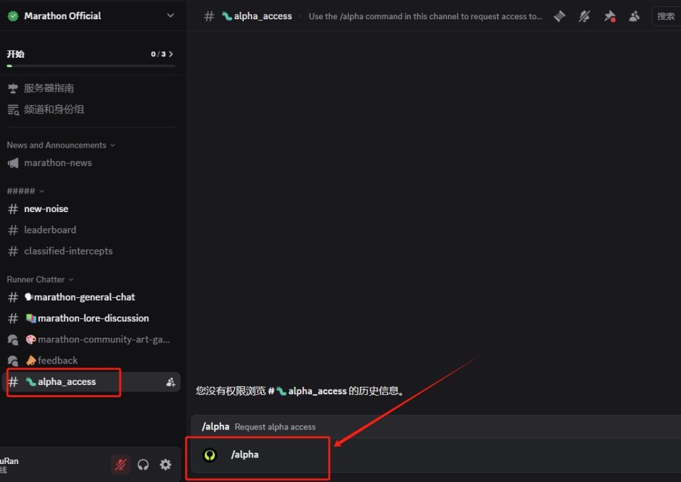The height and width of the screenshot is (482, 681).
Task: Click the 频道和身份组 list-search icon
Action: (x=13, y=110)
